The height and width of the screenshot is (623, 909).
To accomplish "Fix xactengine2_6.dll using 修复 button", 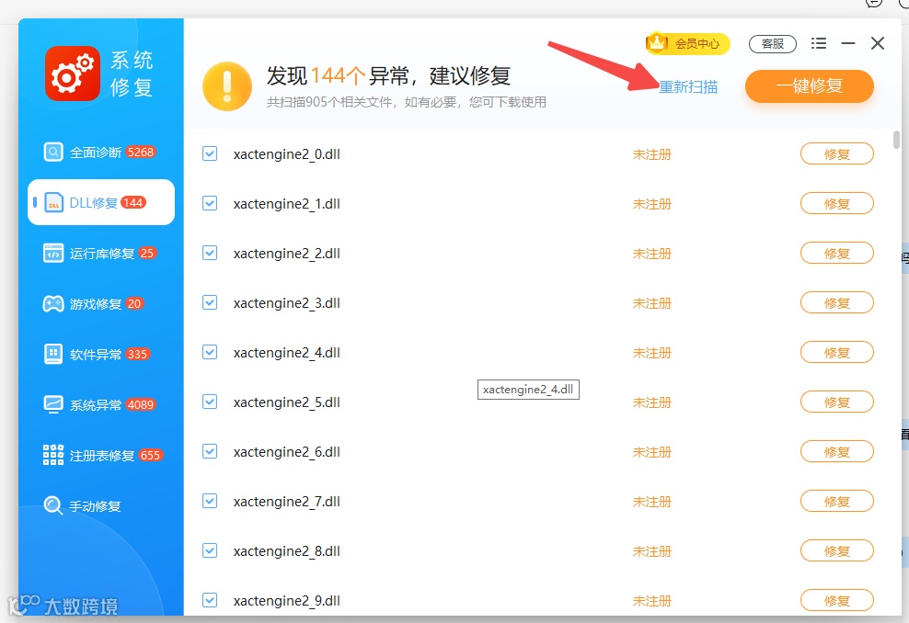I will (836, 451).
